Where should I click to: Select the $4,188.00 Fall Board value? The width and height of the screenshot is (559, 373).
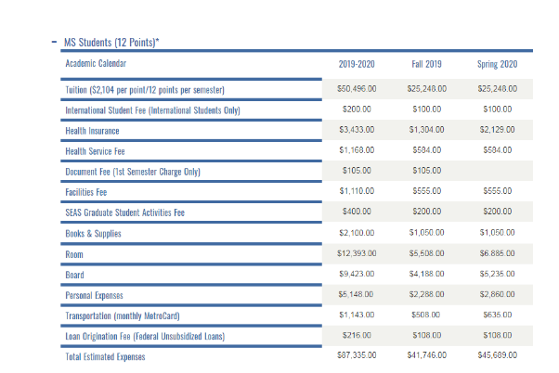tap(426, 274)
